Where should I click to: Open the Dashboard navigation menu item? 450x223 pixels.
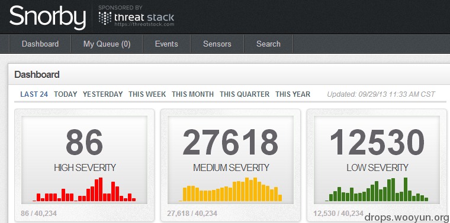[x=40, y=44]
